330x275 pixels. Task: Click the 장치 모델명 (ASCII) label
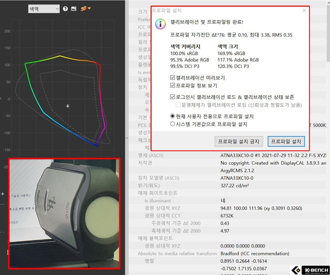[x=158, y=178]
